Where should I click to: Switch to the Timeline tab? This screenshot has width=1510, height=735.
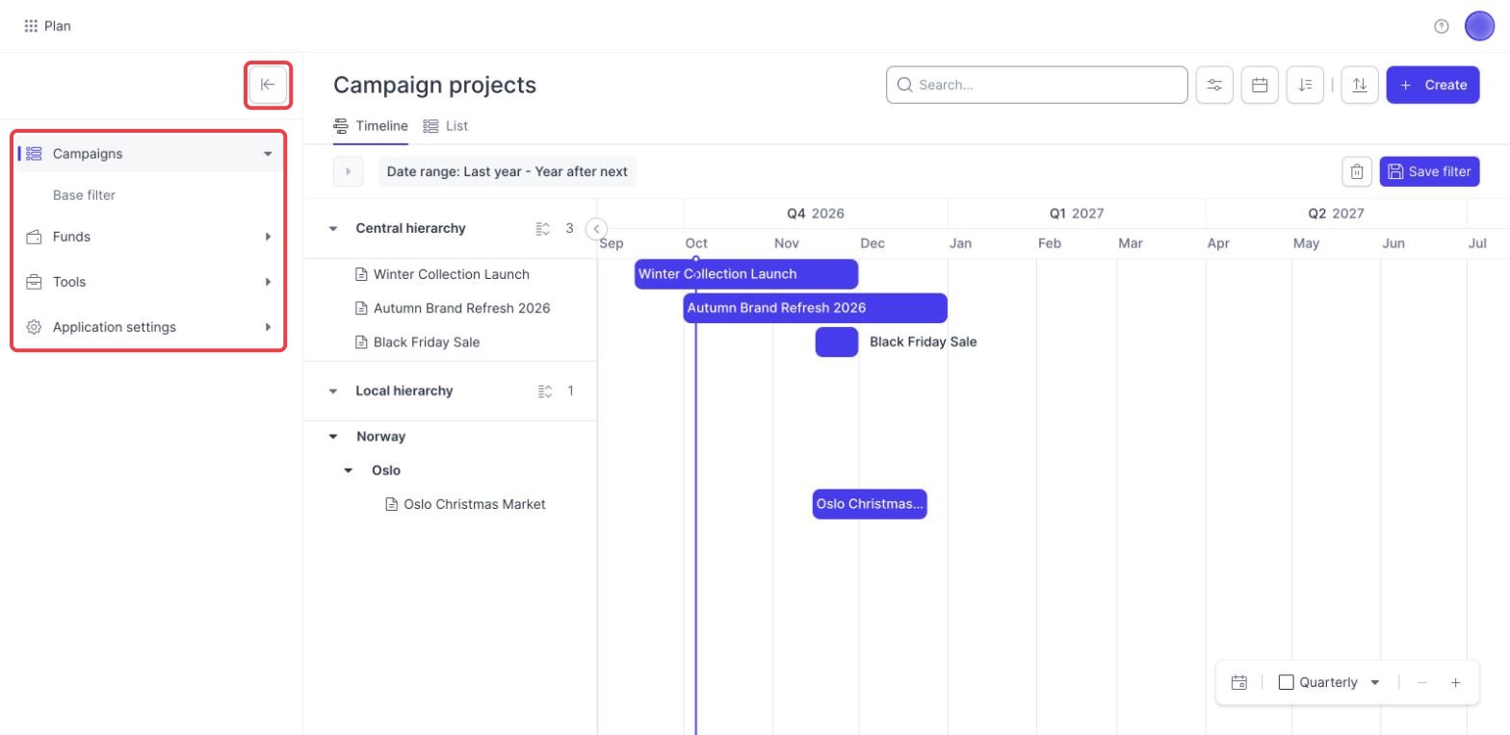click(x=371, y=126)
